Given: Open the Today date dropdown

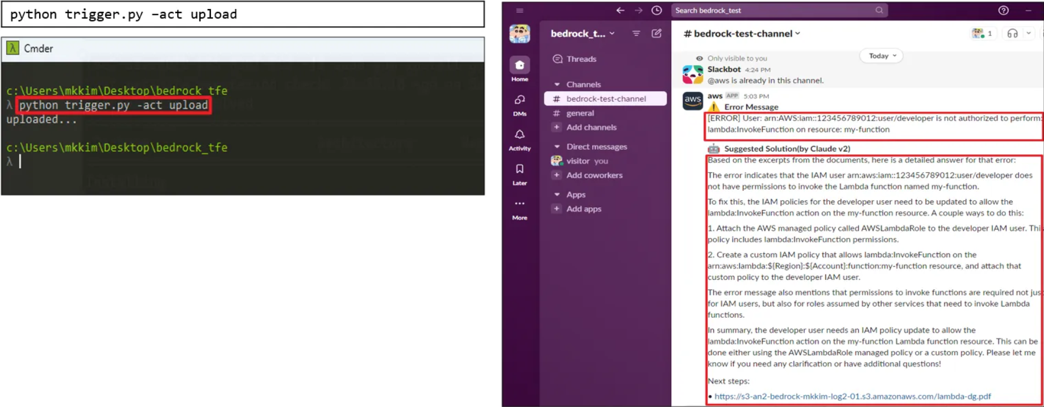Looking at the screenshot, I should coord(881,56).
